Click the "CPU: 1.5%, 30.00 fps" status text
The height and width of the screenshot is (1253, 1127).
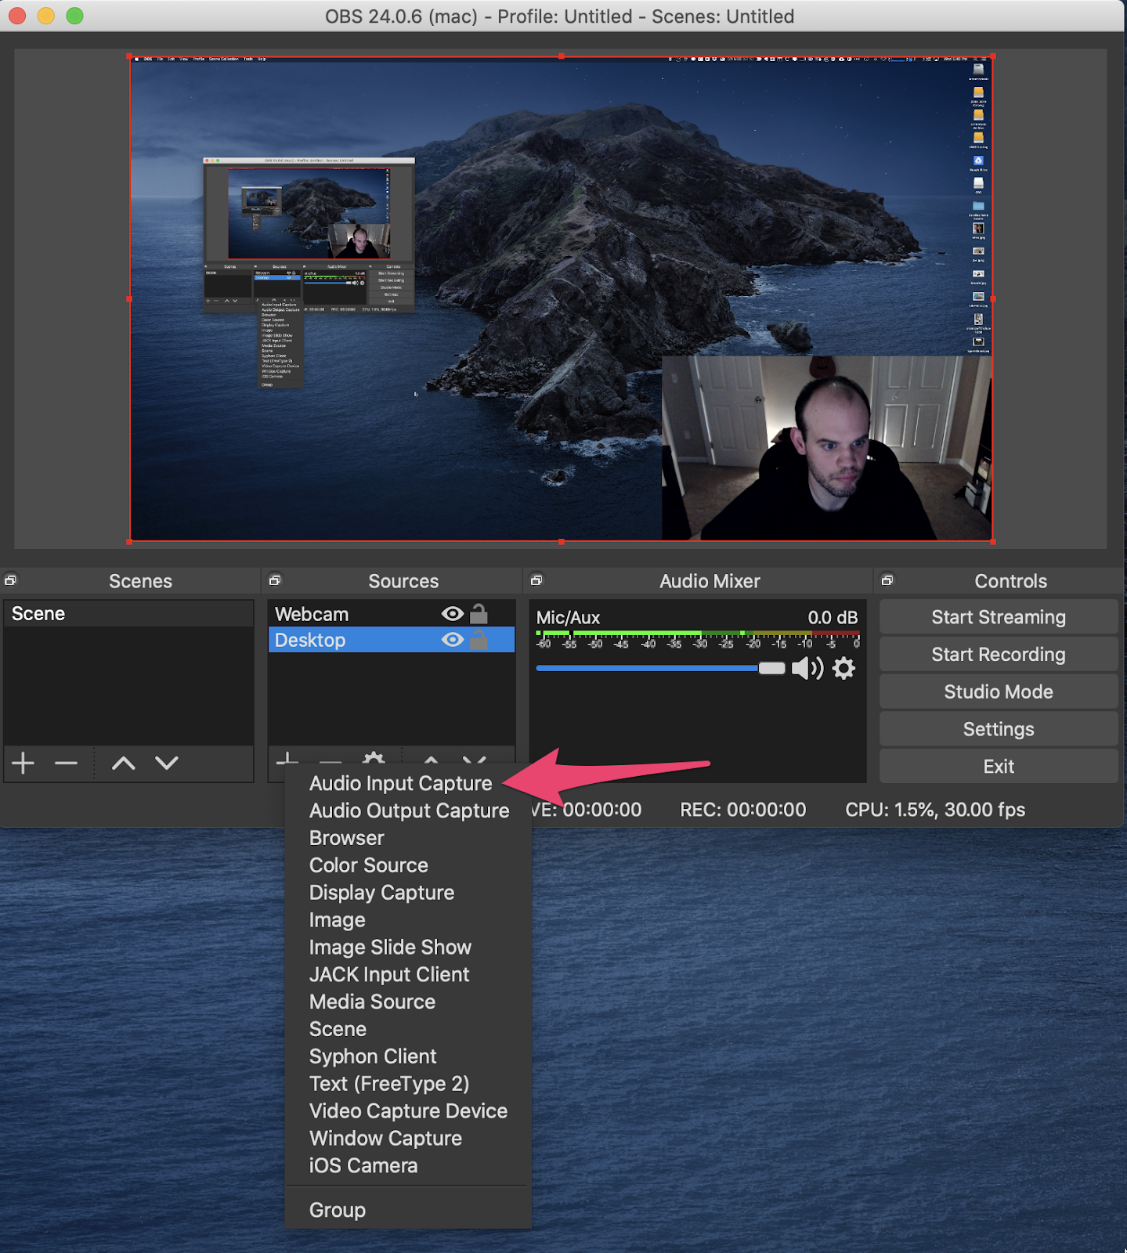point(935,810)
